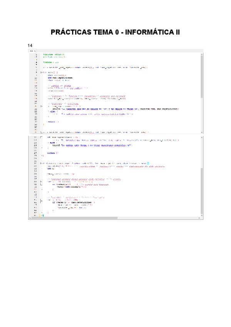This screenshot has width=231, height=327.
Task: Click lower editor scroll up arrow
Action: coord(202,137)
